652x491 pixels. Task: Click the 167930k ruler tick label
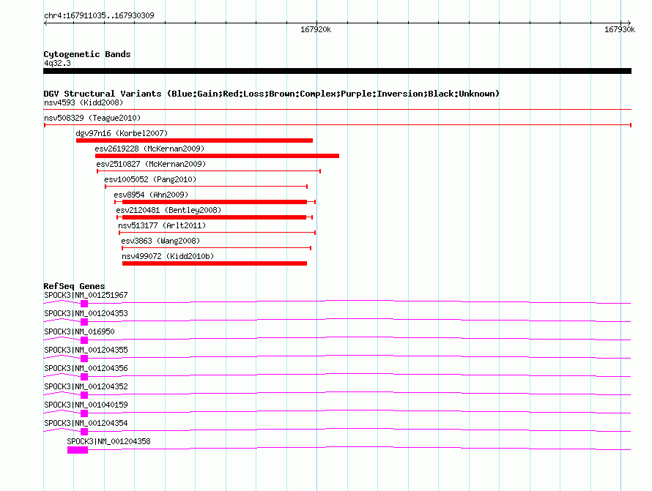620,29
